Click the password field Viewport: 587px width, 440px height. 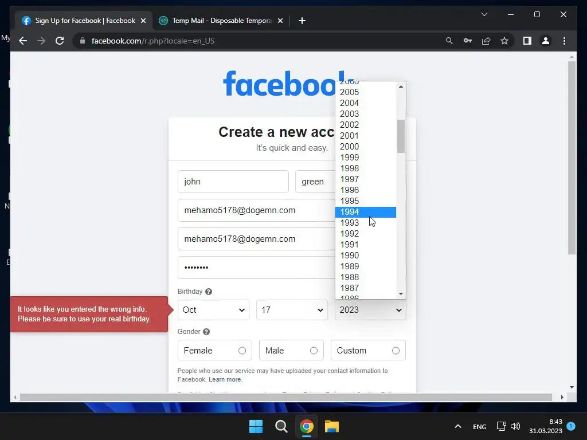click(256, 268)
